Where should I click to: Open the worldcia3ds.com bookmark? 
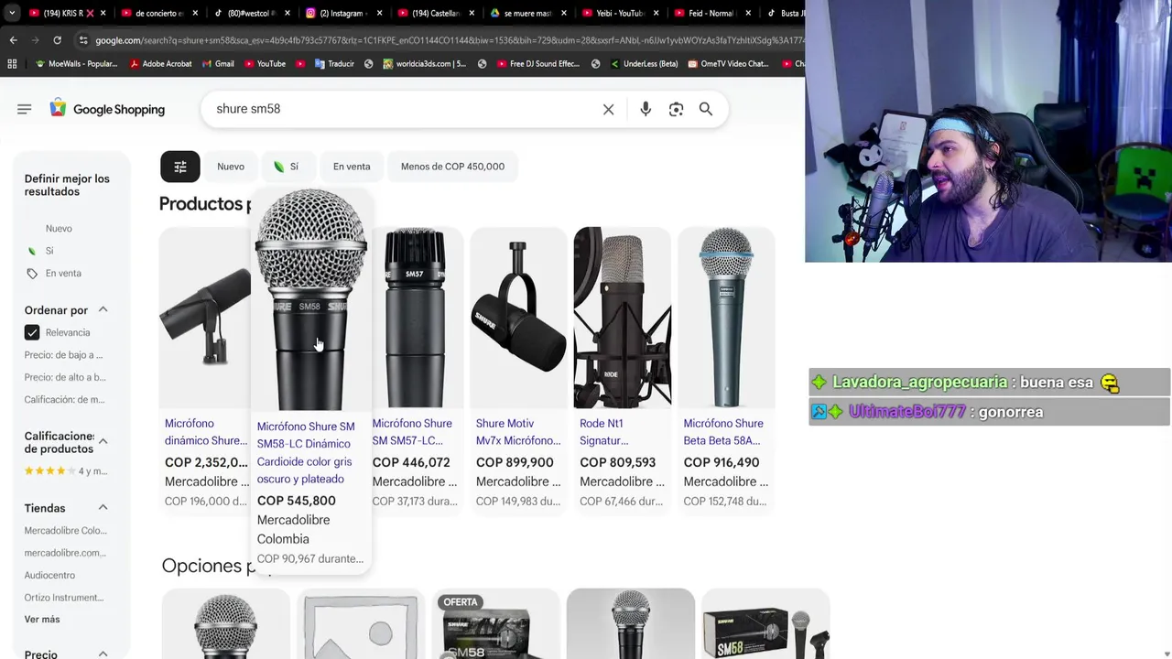click(x=424, y=64)
